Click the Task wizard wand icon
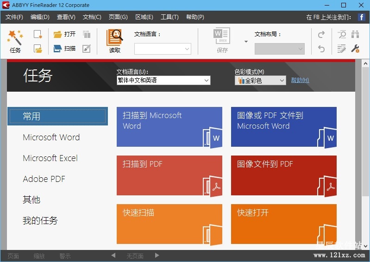The image size is (370, 262). pos(15,38)
